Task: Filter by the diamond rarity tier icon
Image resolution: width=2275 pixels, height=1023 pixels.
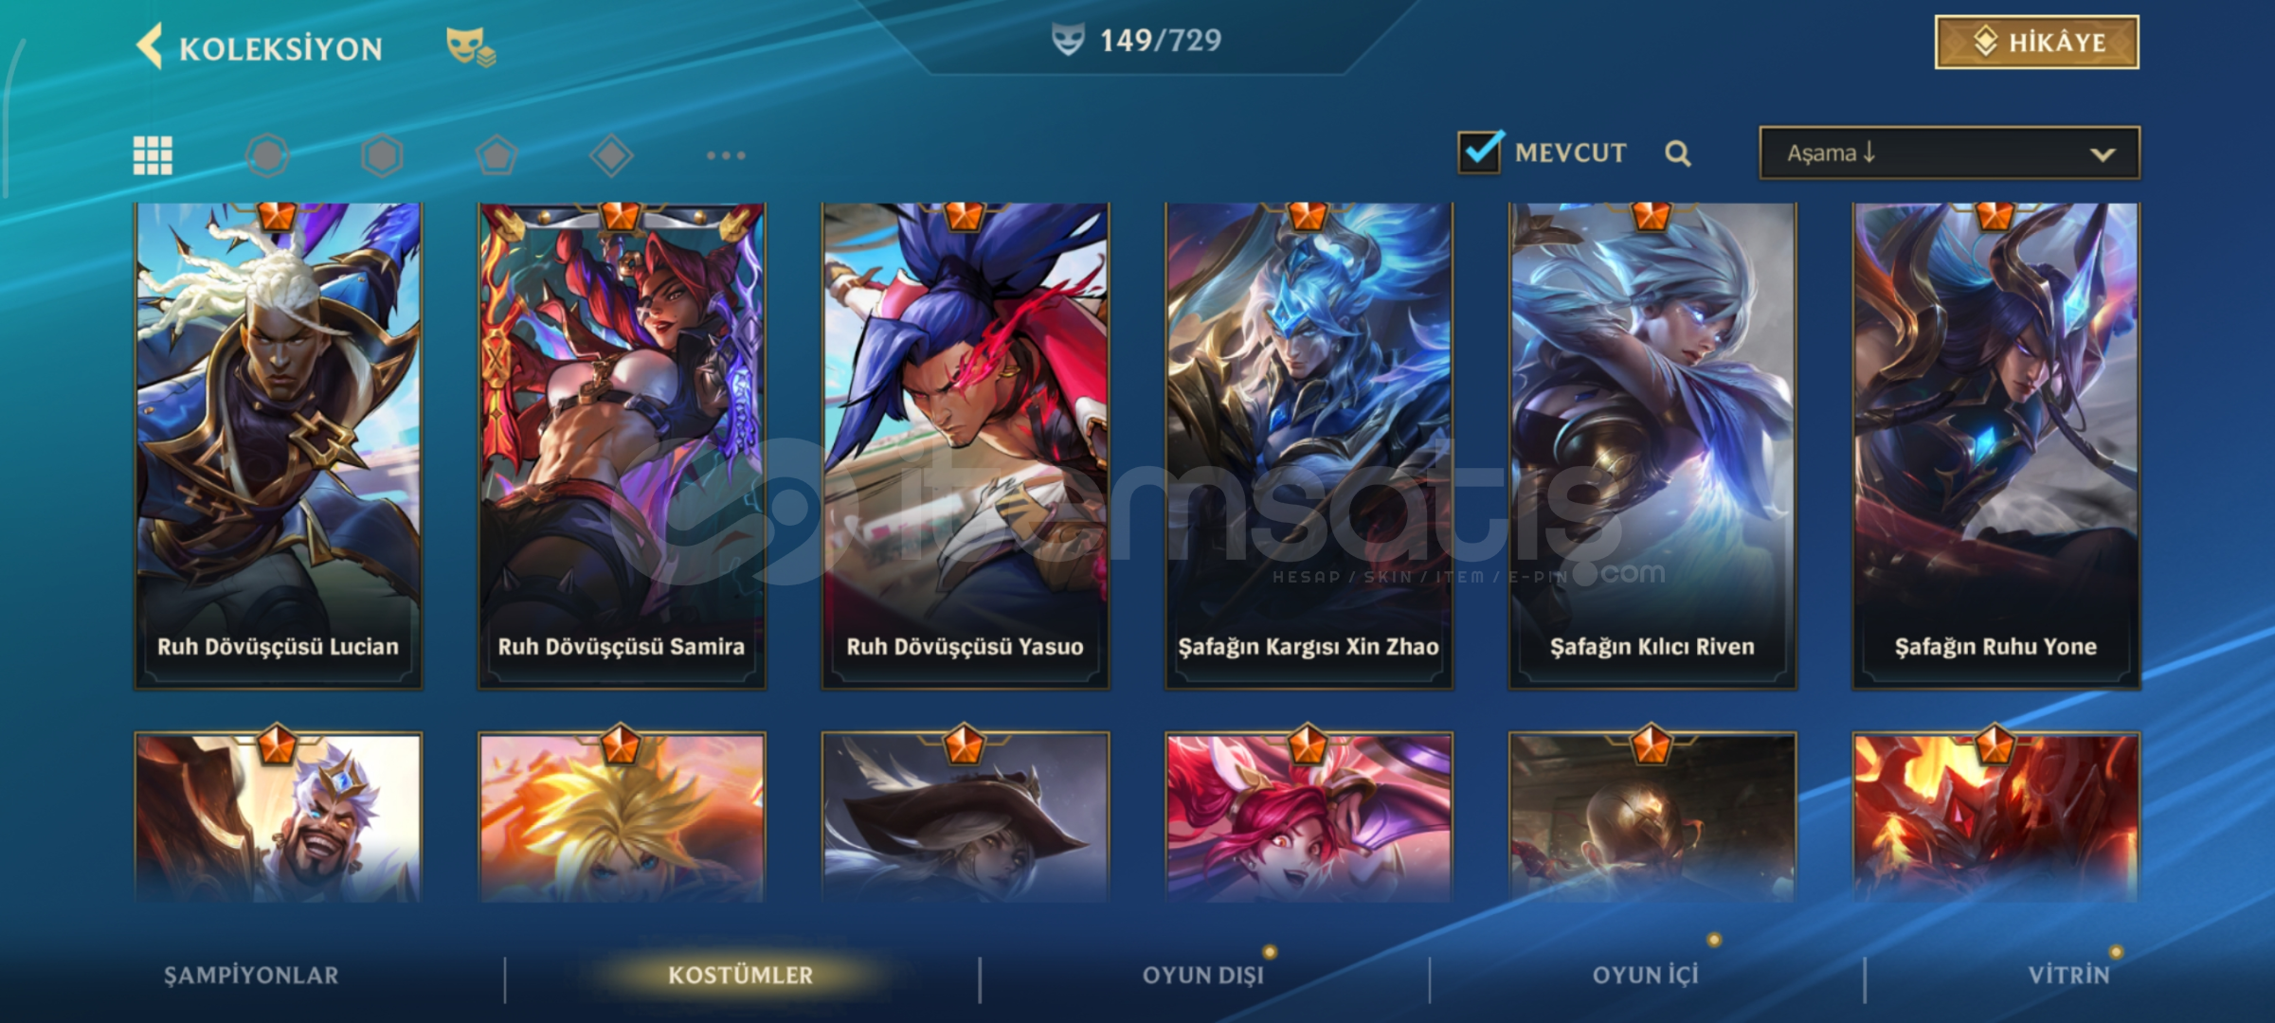Action: pyautogui.click(x=611, y=155)
